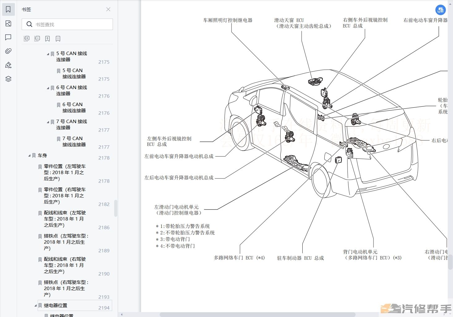453x317 pixels.
Task: Go to bookmark 搭铁点 (右驾驶车型) page 2193
Action: coord(66,288)
